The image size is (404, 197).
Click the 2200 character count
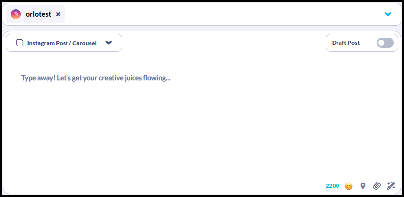tap(333, 186)
